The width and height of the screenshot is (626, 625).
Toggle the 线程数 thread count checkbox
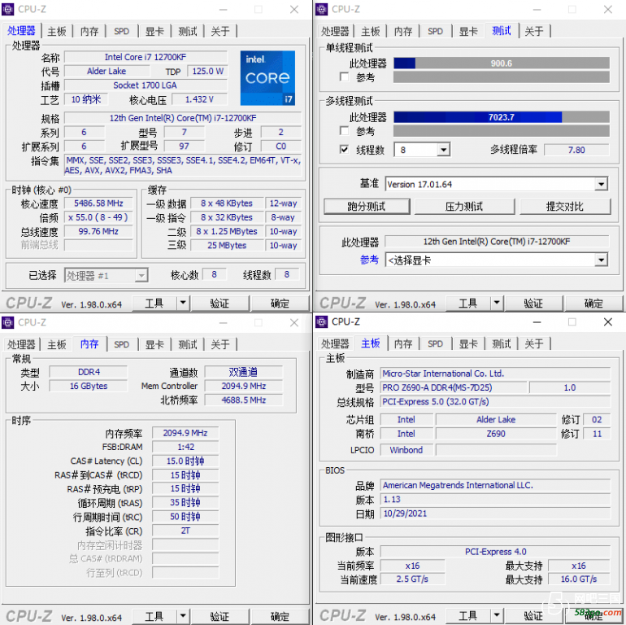344,150
